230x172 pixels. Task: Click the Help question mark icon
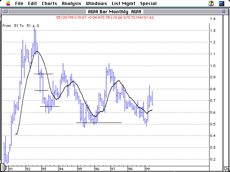click(x=211, y=3)
